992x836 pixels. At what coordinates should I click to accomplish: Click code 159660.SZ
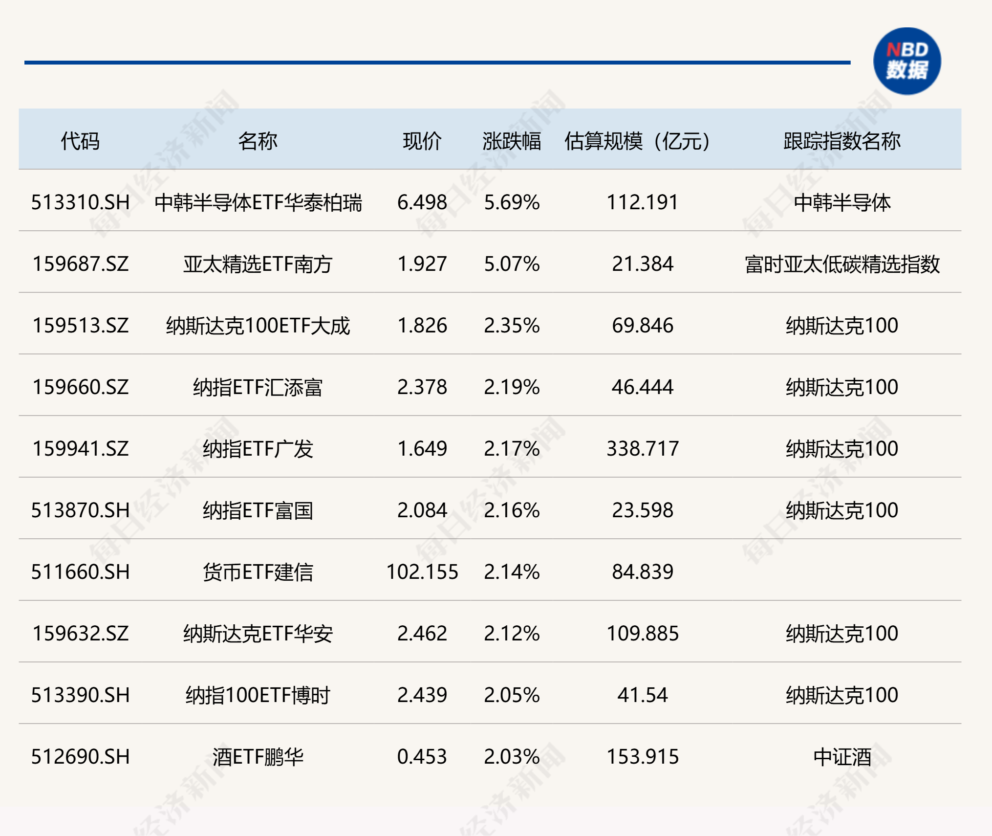coord(81,387)
